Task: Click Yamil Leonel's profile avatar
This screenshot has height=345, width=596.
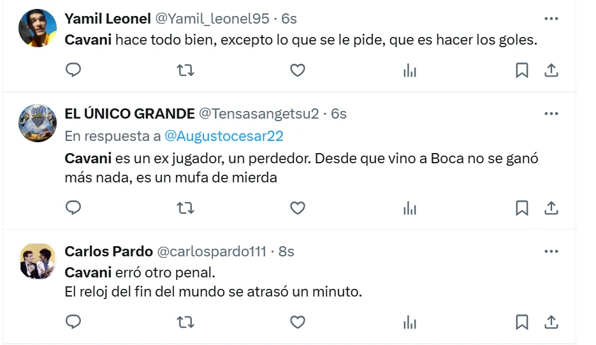Action: (x=38, y=29)
